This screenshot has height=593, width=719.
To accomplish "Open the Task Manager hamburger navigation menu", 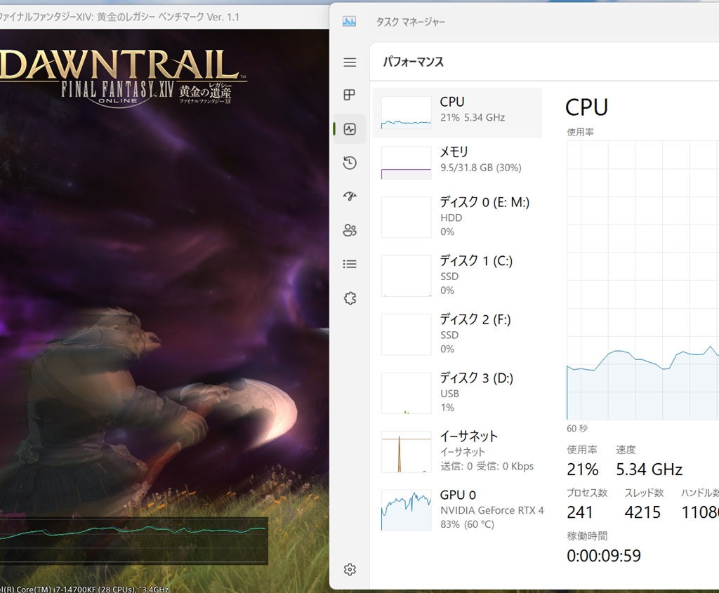I will (x=350, y=62).
